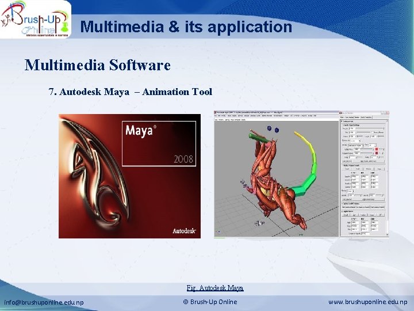
Task: Click the 'Multimedia Software' heading
Action: tap(97, 65)
